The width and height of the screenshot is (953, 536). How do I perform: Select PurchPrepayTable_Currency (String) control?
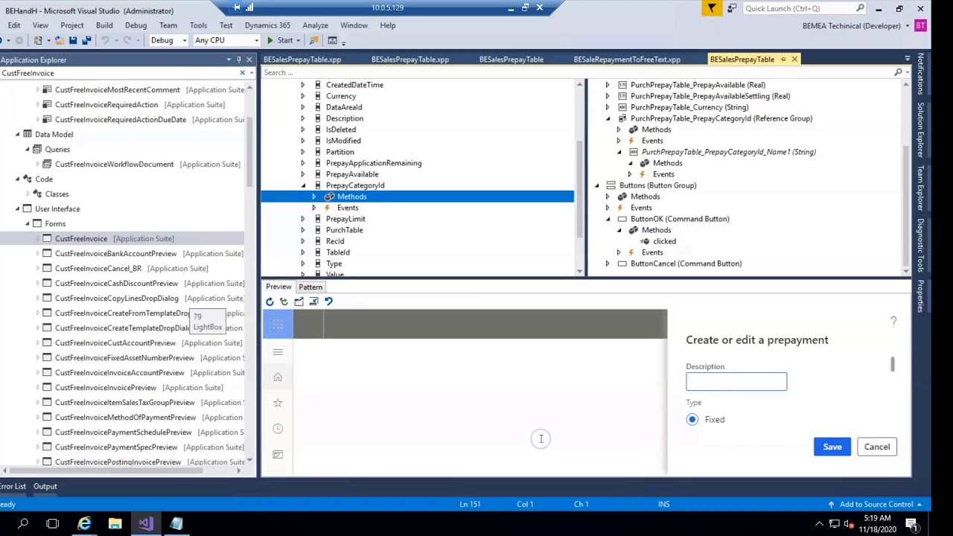pos(689,107)
